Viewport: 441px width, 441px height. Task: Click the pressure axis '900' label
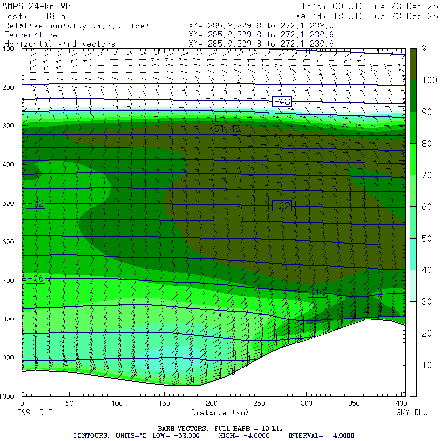click(x=8, y=358)
